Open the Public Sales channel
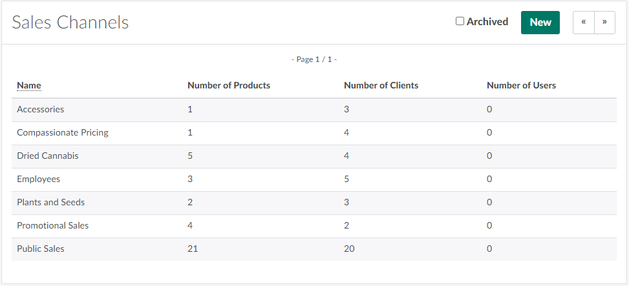This screenshot has width=629, height=286. pyautogui.click(x=40, y=249)
